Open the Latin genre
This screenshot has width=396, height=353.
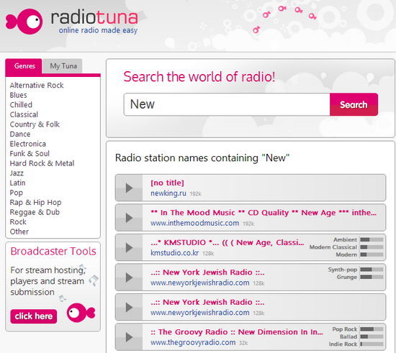pyautogui.click(x=17, y=183)
